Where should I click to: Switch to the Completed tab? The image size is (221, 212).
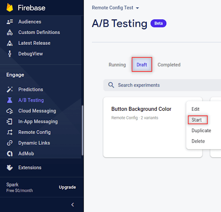169,65
